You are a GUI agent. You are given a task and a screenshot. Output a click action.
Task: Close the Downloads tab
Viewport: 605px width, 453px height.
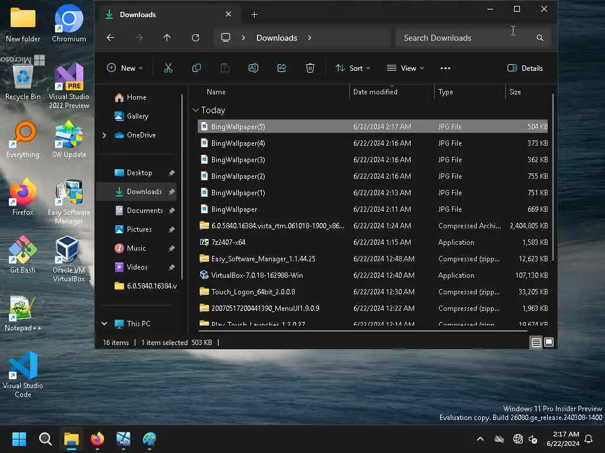click(x=229, y=14)
